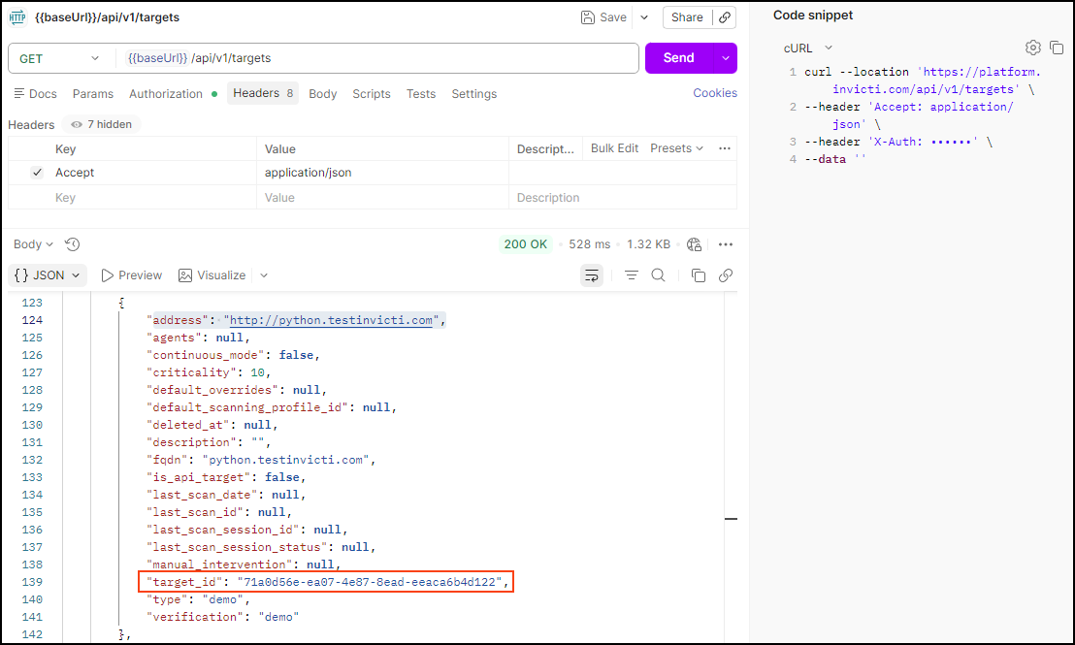Open the Presets dropdown
Screen dimensions: 1075x645
(x=677, y=148)
